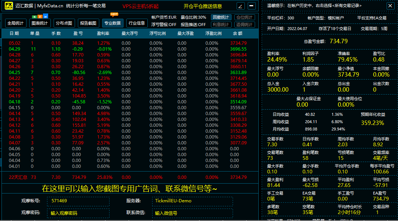Viewport: 398px width, 221px height.
Task: Click balance 3077.09 in the 04.07 row
Action: (x=239, y=143)
